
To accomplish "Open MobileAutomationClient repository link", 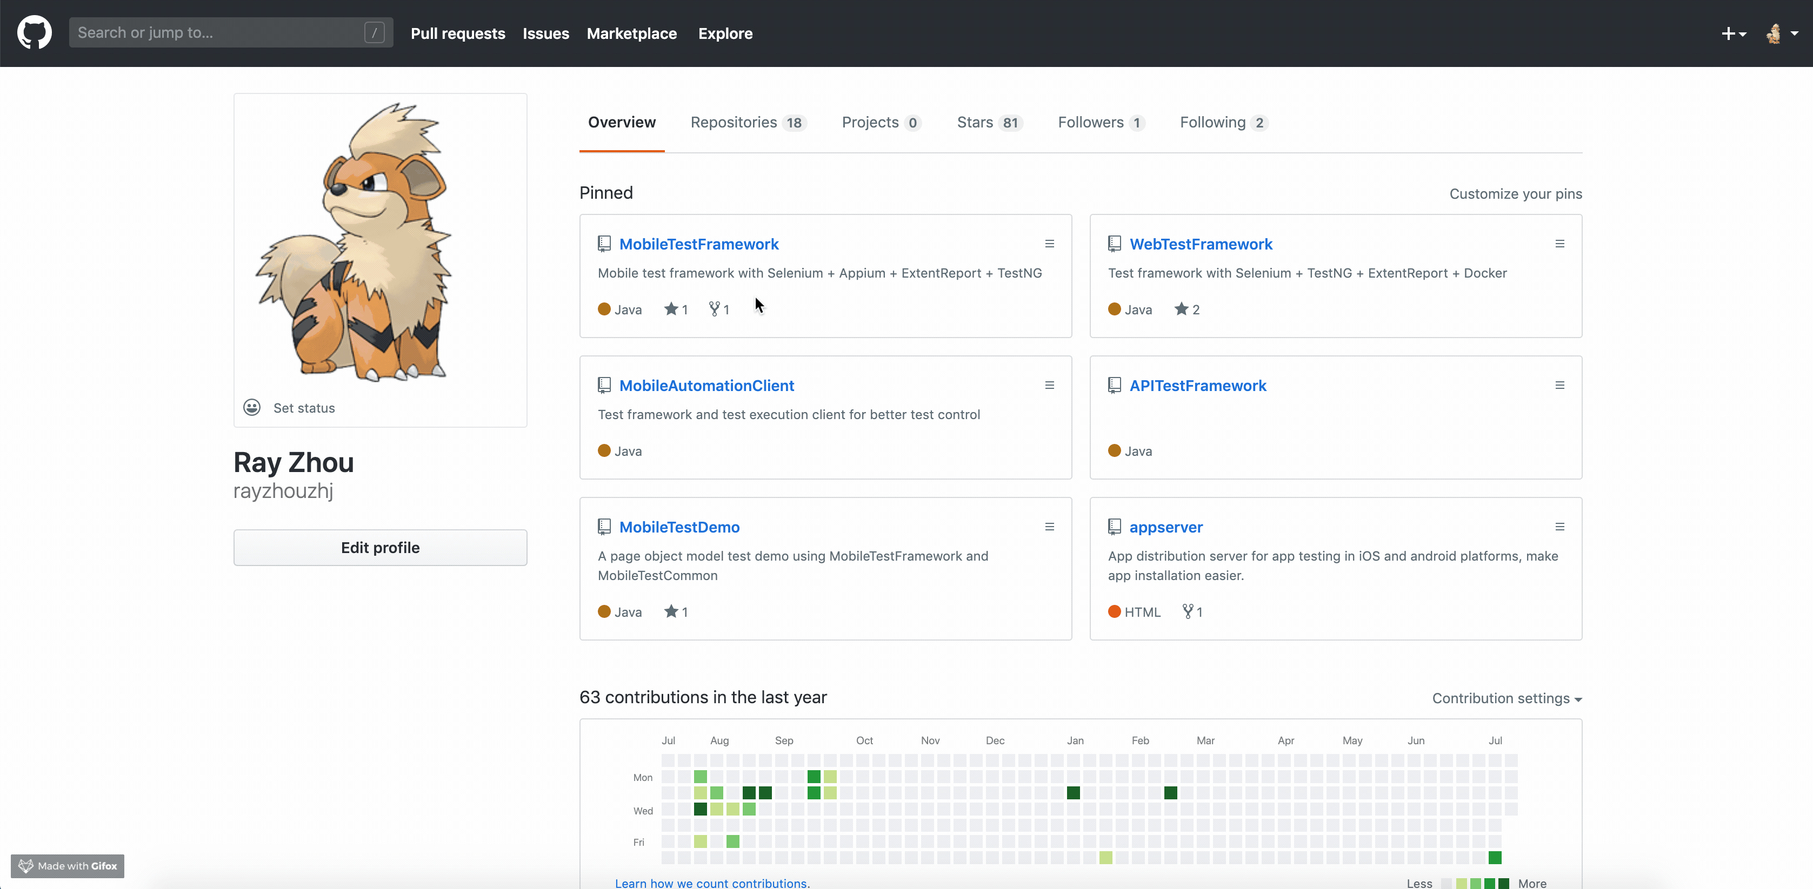I will click(706, 386).
